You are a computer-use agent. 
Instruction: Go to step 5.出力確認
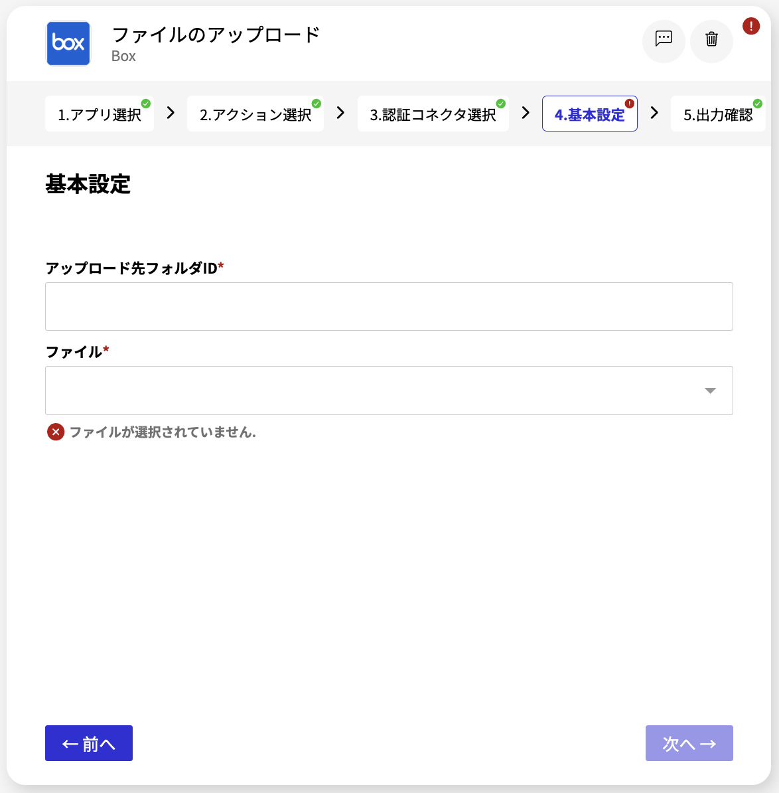(x=718, y=114)
